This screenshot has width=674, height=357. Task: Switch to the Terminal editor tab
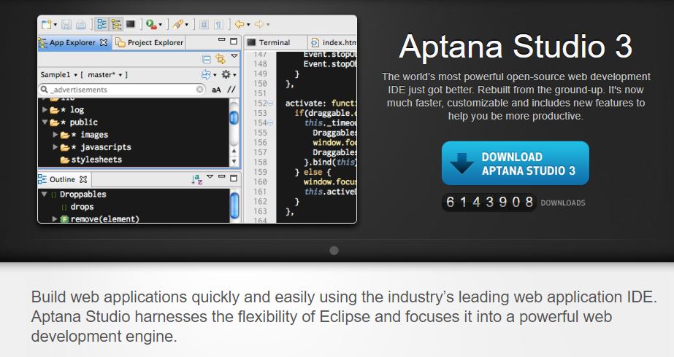[x=275, y=42]
